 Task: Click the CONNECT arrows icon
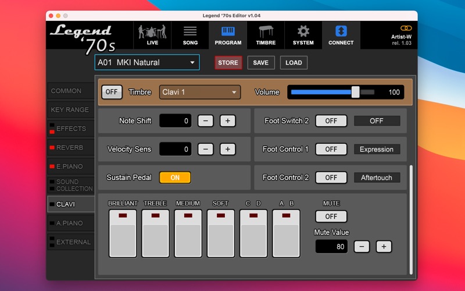341,31
